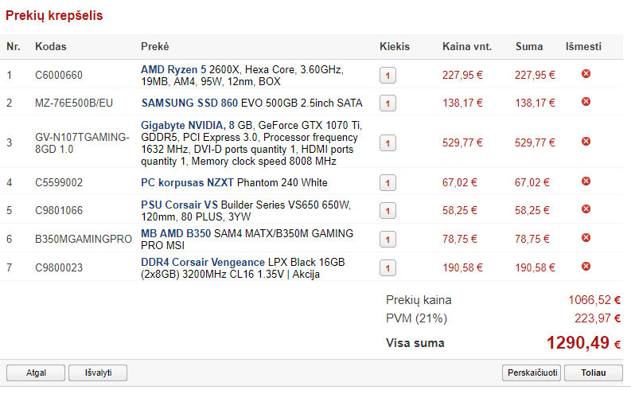Open Gigabyte NVIDIA product link
The image size is (631, 394).
tap(183, 126)
